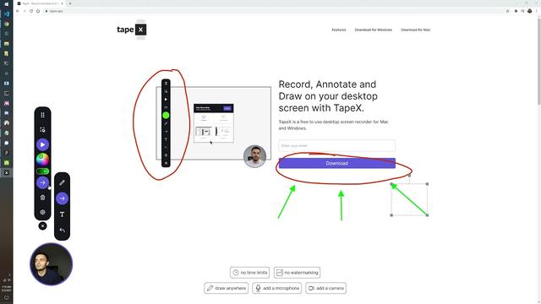Click the purple arrow drawing-tools button in main toolbar
541x304 pixels.
coord(42,182)
